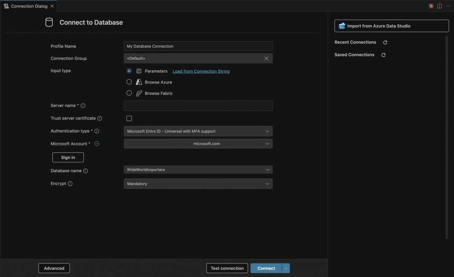This screenshot has height=277, width=454.
Task: Refresh the Saved Connections list
Action: click(383, 55)
